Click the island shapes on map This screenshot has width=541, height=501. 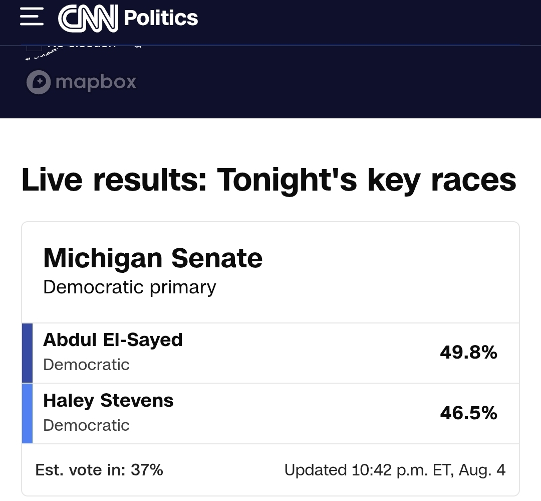click(x=43, y=55)
